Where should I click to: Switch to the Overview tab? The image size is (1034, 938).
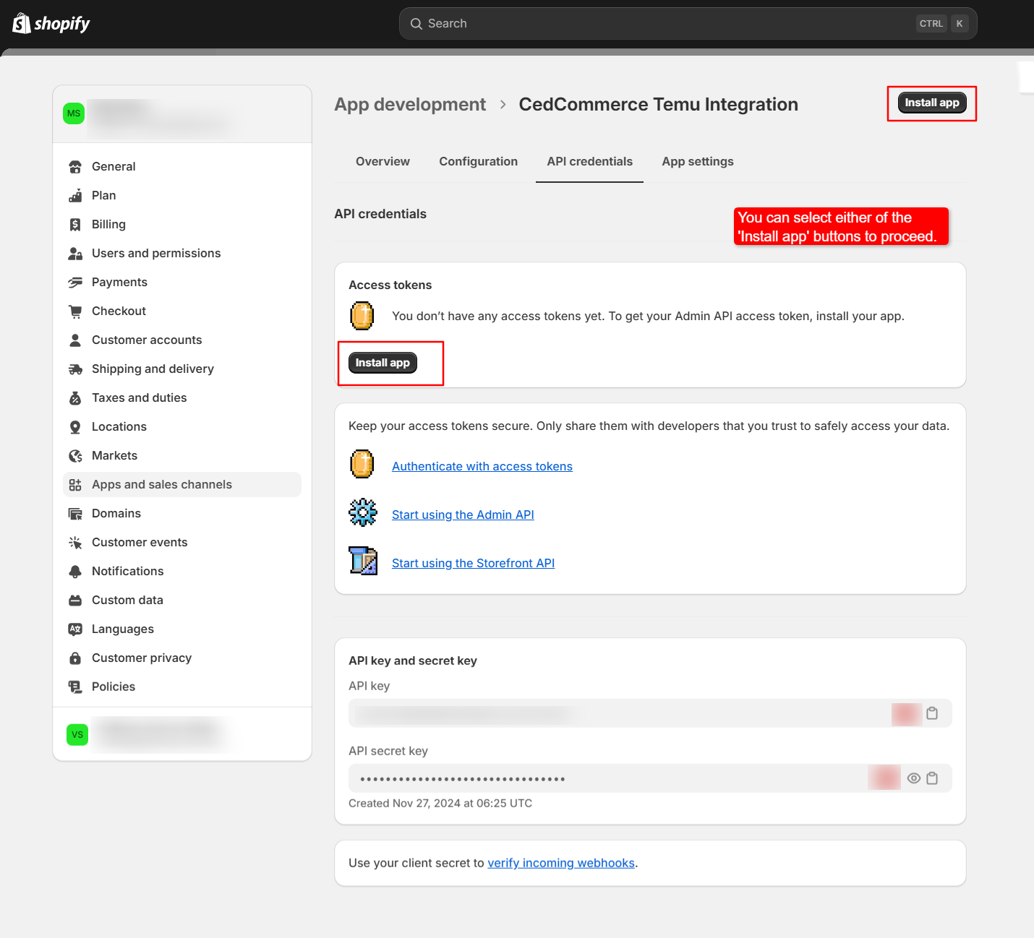click(383, 162)
